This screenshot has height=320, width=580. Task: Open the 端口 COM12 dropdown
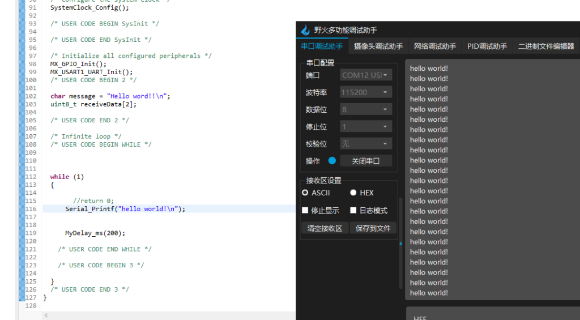point(366,75)
